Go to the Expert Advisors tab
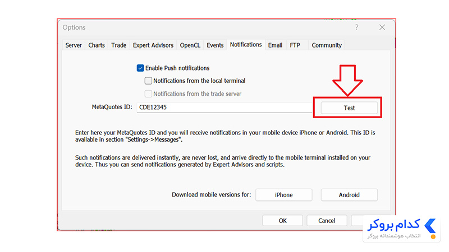The height and width of the screenshot is (252, 449). coord(153,45)
